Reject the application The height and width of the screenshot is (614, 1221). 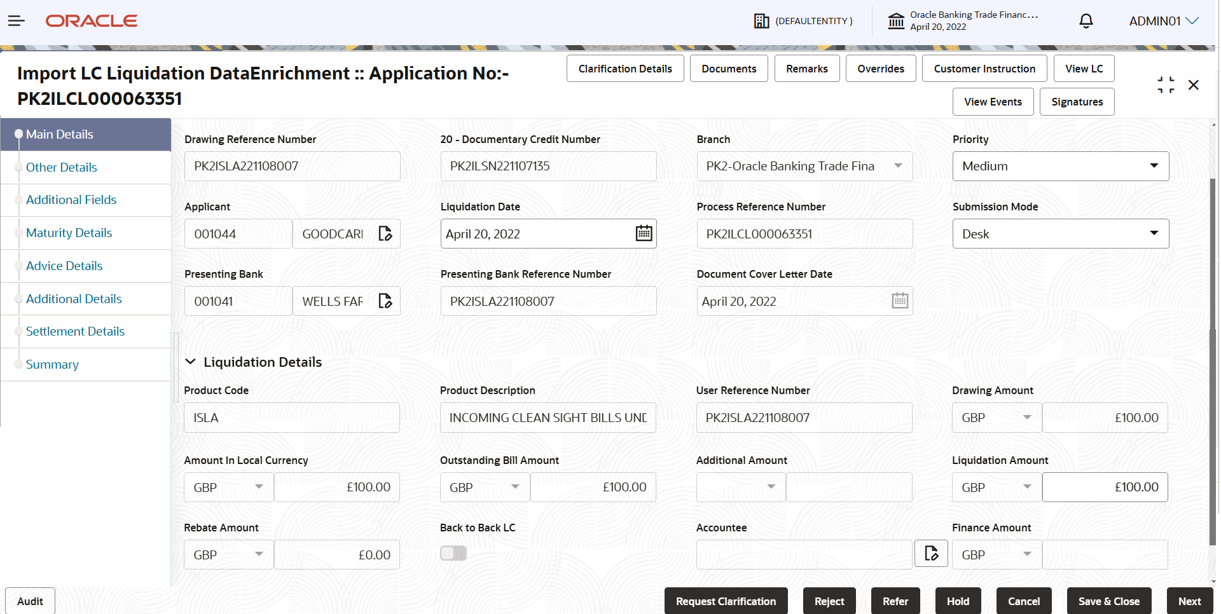[x=829, y=601]
